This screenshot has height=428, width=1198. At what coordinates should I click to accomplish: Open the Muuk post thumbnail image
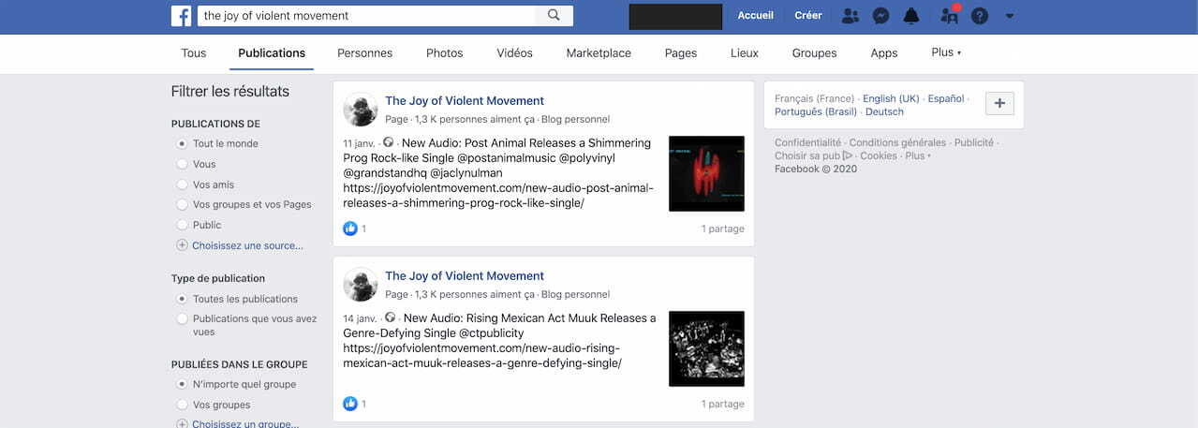click(706, 348)
